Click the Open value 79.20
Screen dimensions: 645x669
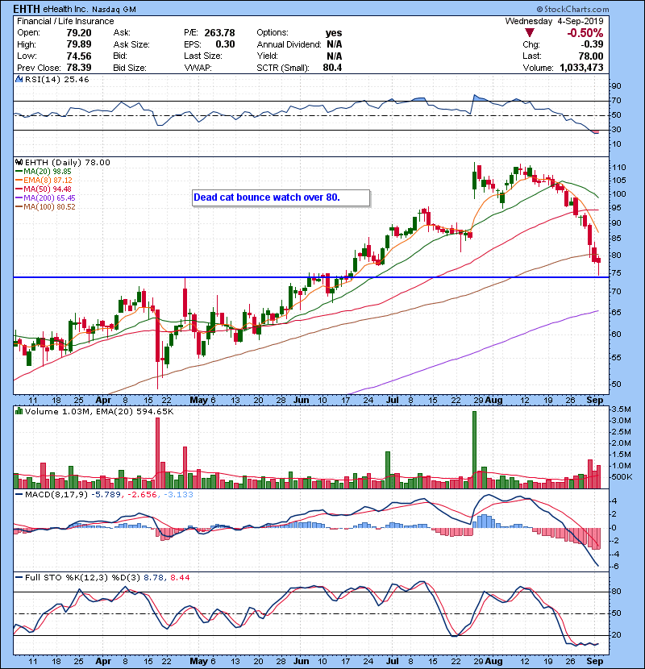pyautogui.click(x=79, y=33)
